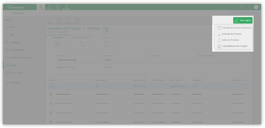Click the Subtipos de produto field

point(78,71)
